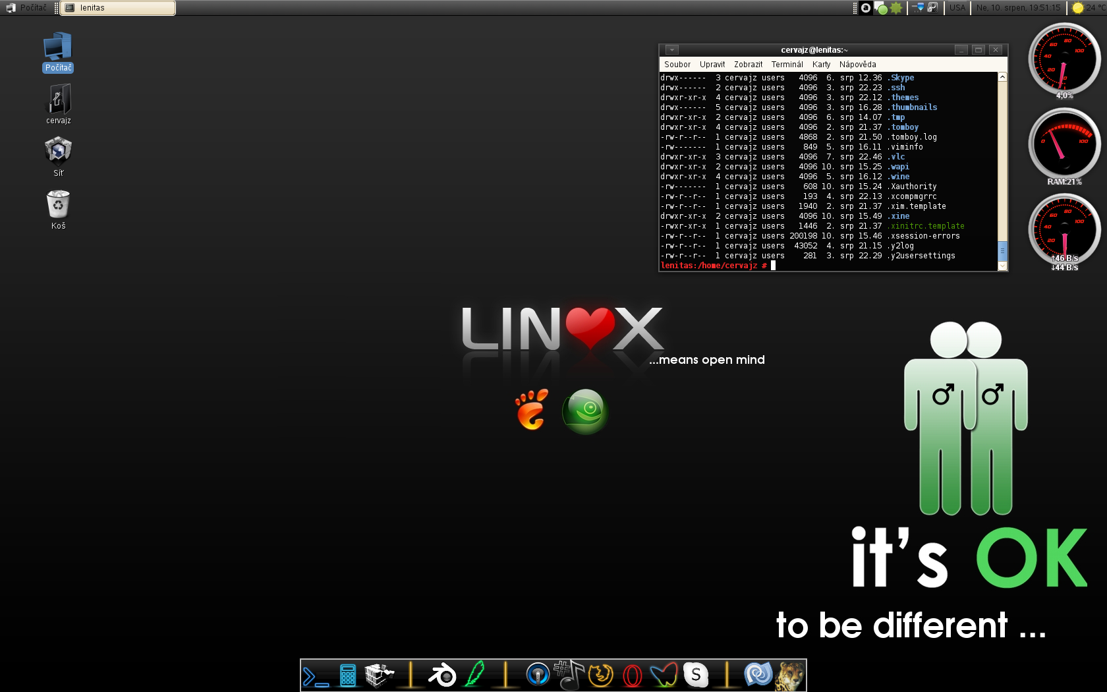This screenshot has height=692, width=1107.
Task: Click the volume speaker tray icon
Action: [x=932, y=8]
